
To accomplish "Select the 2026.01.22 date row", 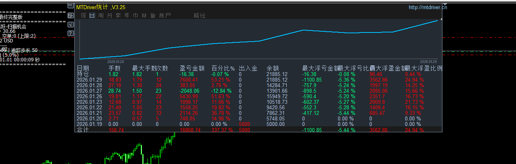I will tap(89, 107).
